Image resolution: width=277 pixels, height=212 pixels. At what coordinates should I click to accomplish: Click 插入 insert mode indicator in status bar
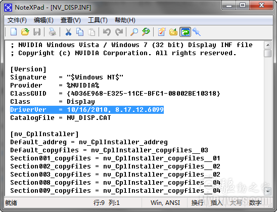click(216, 202)
